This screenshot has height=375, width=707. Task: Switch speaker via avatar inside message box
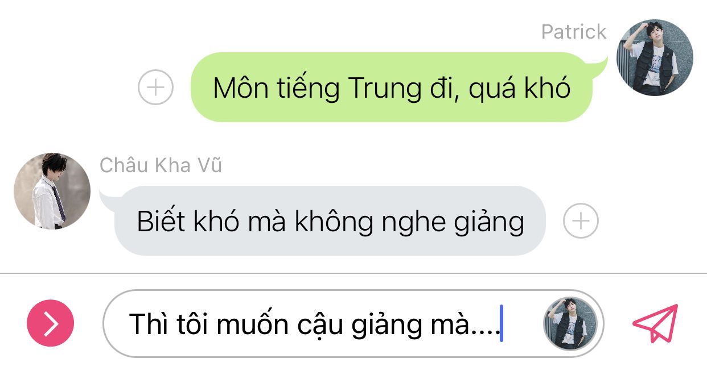[571, 323]
